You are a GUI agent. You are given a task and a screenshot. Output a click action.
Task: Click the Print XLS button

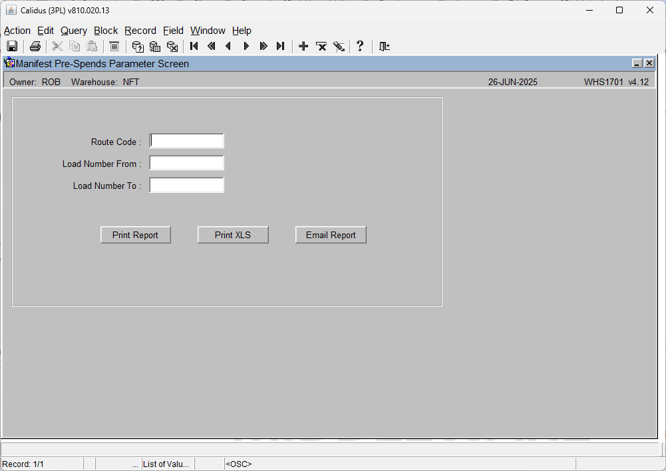pyautogui.click(x=233, y=235)
